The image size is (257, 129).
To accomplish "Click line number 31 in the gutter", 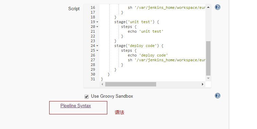I will [93, 79].
